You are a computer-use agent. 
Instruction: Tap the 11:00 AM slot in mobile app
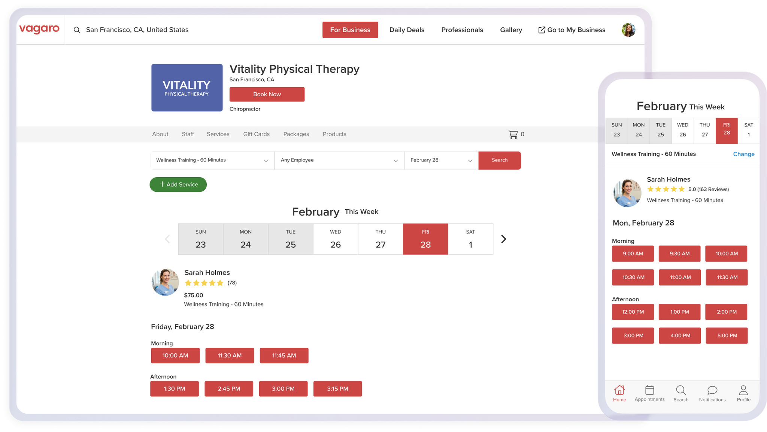[680, 278]
